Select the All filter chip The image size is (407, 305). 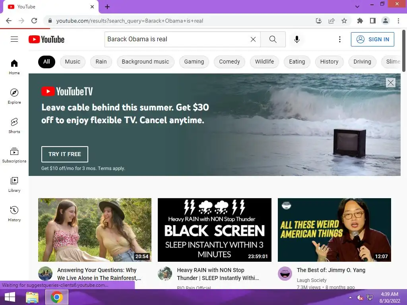pos(47,62)
